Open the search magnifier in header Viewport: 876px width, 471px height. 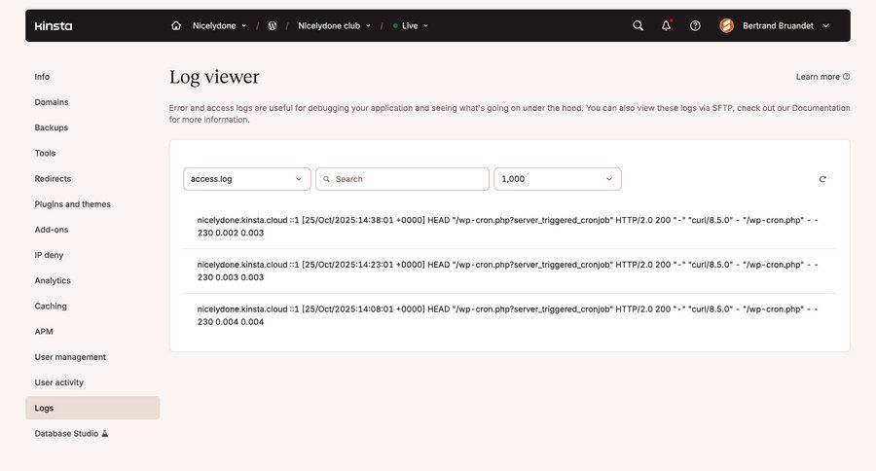638,25
